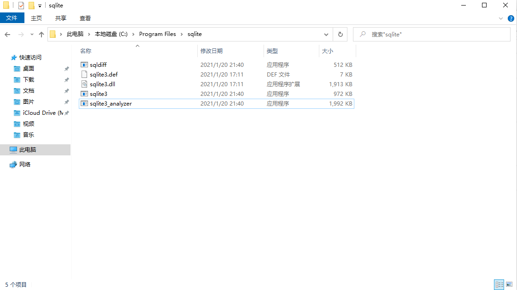The height and width of the screenshot is (290, 517).
Task: Select the sqlite3.def file name
Action: point(104,75)
